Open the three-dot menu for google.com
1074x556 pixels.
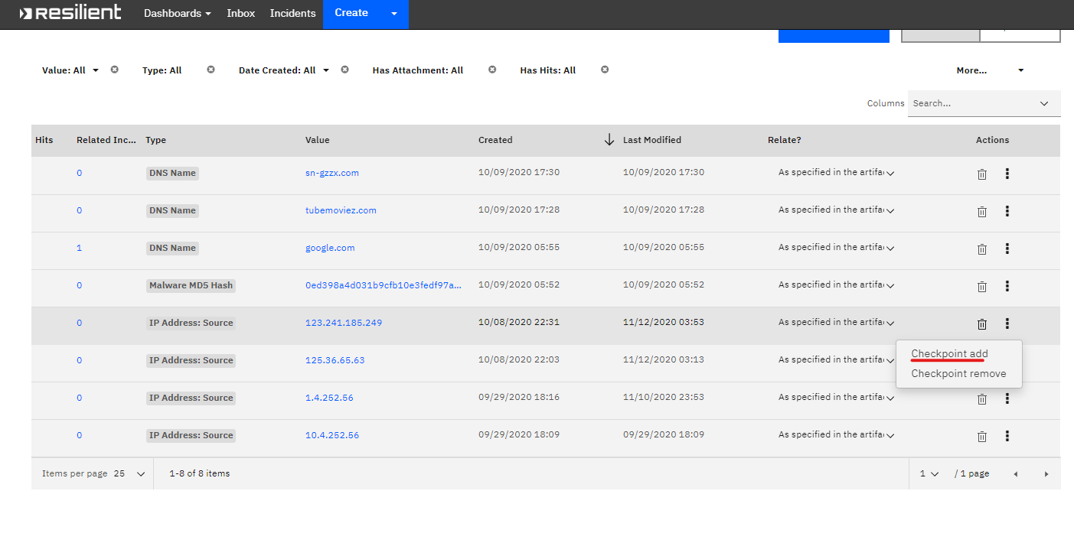tap(1007, 249)
